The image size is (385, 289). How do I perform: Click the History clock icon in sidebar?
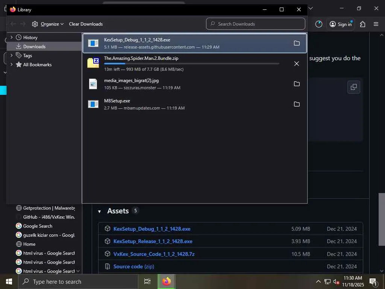click(x=19, y=37)
